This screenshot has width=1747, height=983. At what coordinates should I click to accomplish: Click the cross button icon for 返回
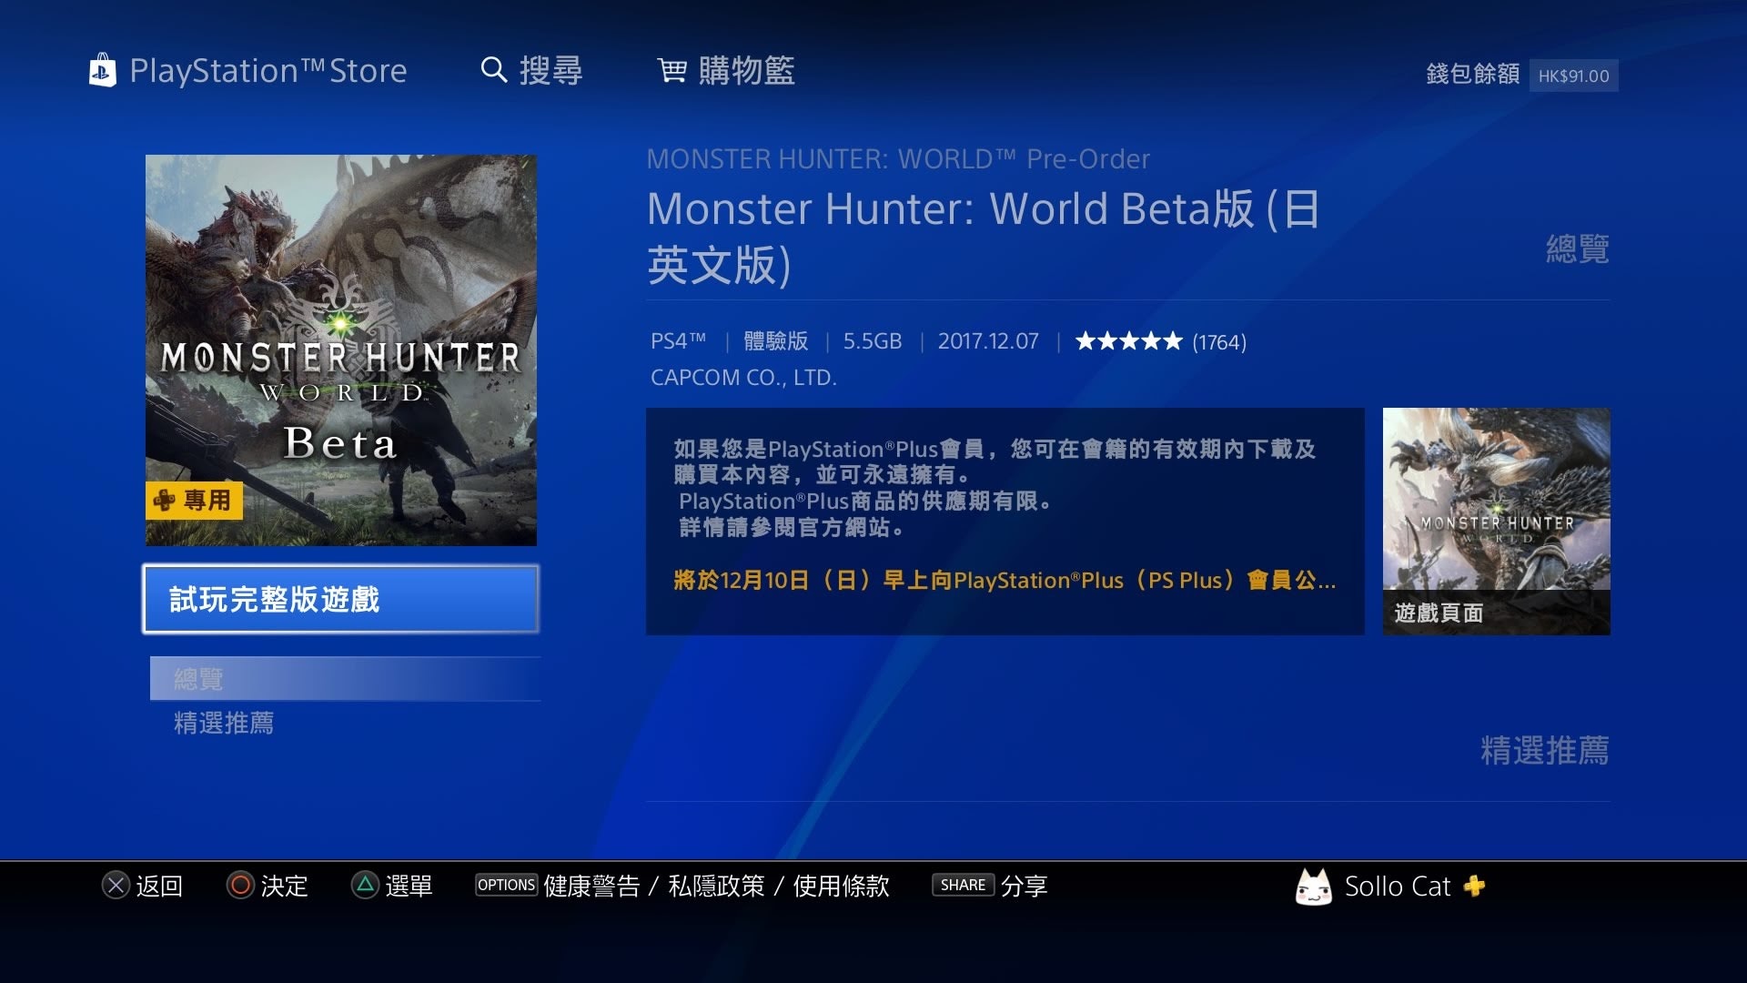[116, 885]
